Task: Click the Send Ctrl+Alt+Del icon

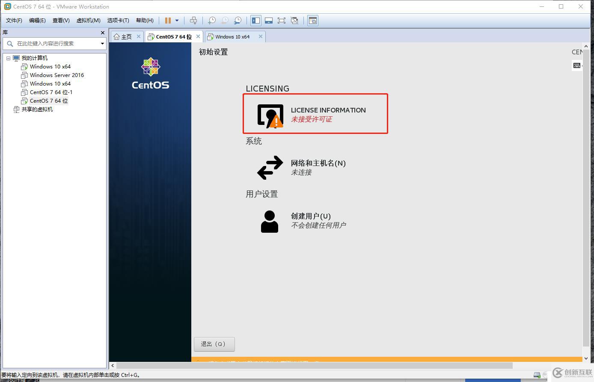Action: coord(193,21)
